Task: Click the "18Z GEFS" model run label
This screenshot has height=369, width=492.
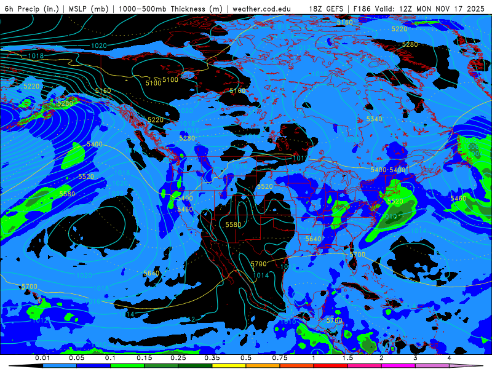Action: point(326,9)
